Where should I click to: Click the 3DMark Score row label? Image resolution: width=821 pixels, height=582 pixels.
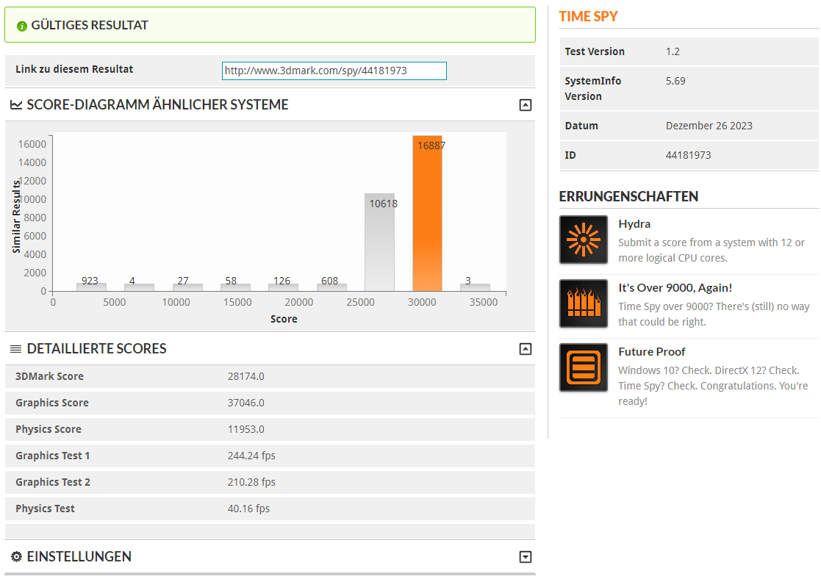click(49, 376)
